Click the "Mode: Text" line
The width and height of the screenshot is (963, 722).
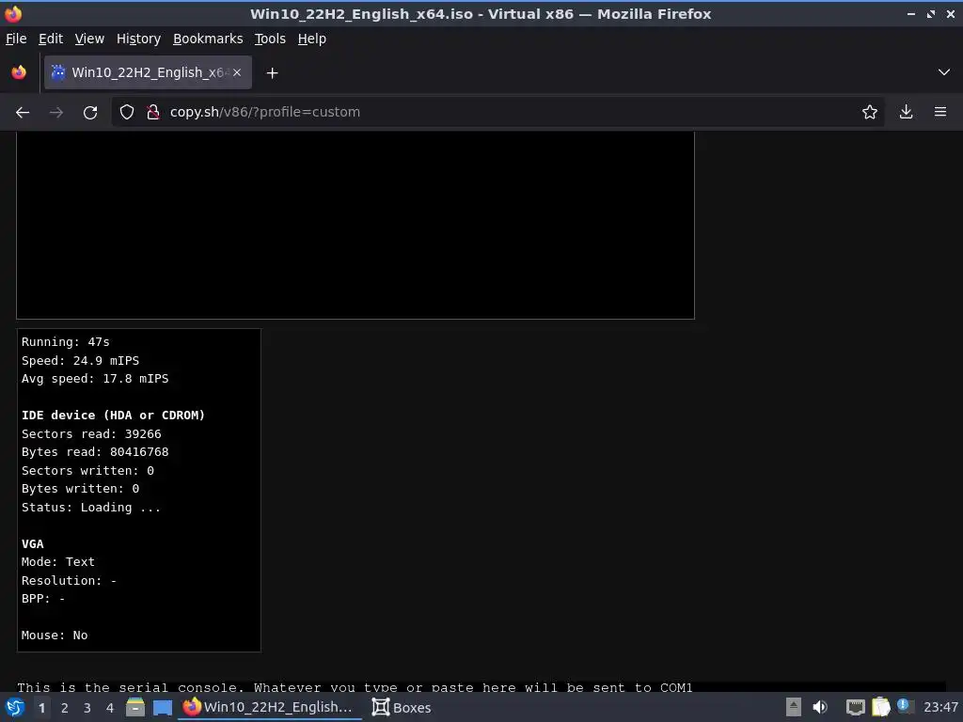[58, 562]
